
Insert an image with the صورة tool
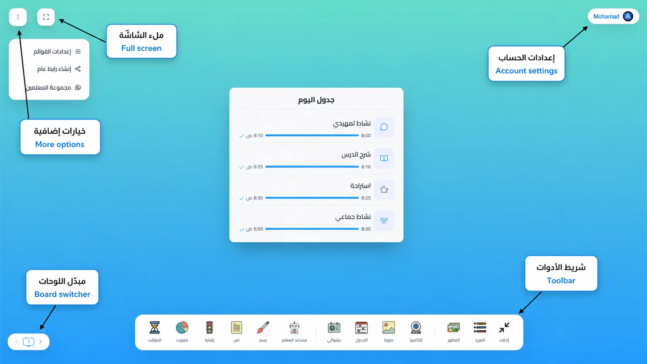tap(389, 332)
